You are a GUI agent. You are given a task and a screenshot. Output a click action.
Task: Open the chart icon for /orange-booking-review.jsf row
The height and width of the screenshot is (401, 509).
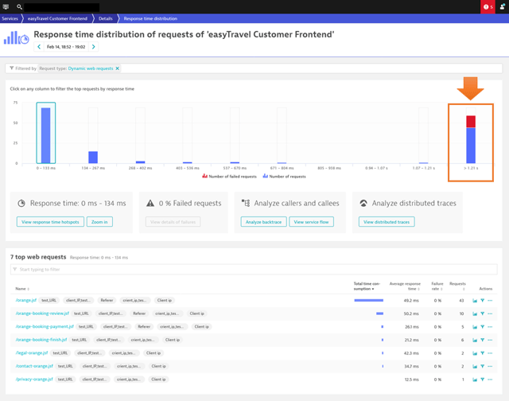point(475,313)
